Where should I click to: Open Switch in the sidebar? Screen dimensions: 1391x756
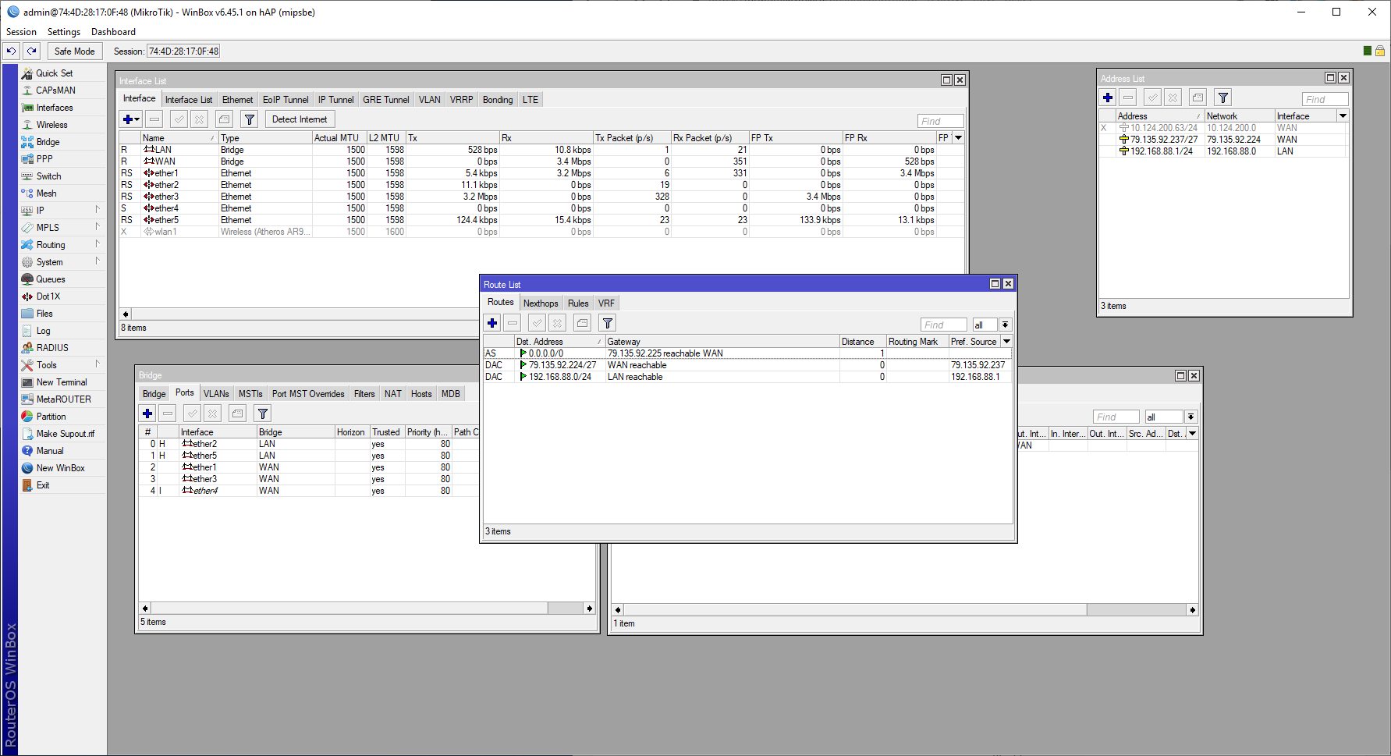48,176
